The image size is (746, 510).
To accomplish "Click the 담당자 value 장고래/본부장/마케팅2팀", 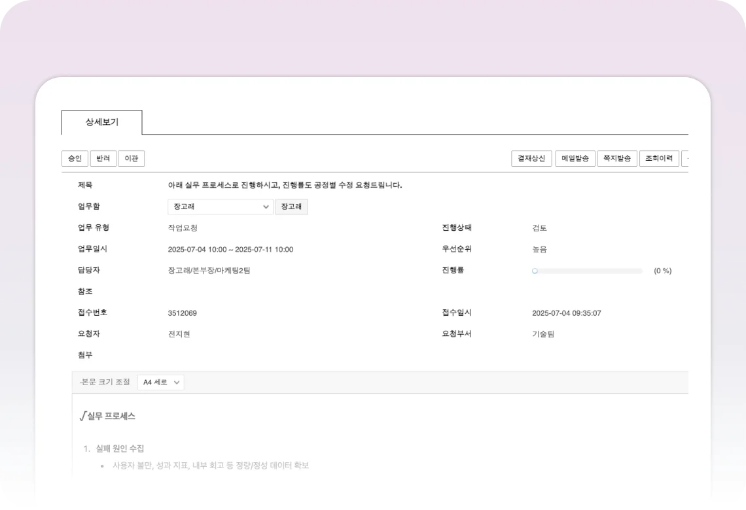I will pos(209,271).
